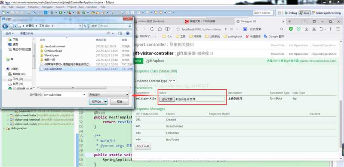Open springboot bookmark folder
344x167 pixels.
pos(233,36)
